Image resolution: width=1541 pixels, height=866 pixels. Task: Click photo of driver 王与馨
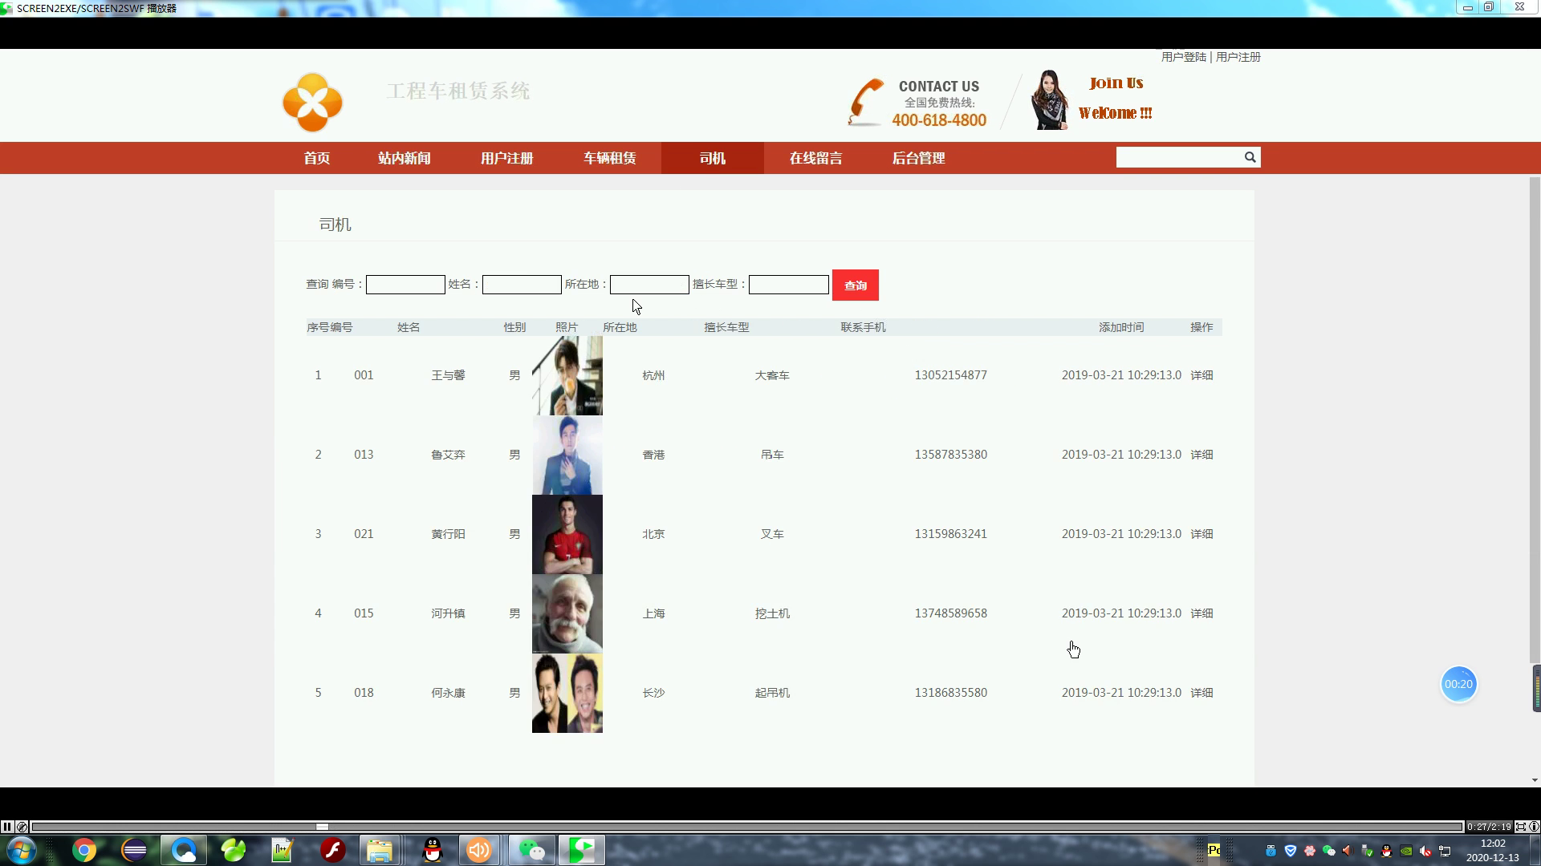pos(567,375)
